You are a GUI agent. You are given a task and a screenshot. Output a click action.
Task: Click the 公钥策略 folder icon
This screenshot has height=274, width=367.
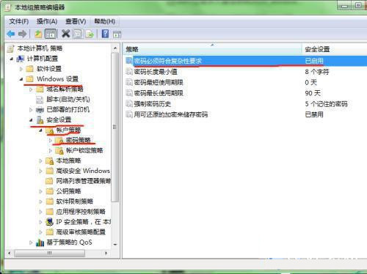pos(50,191)
